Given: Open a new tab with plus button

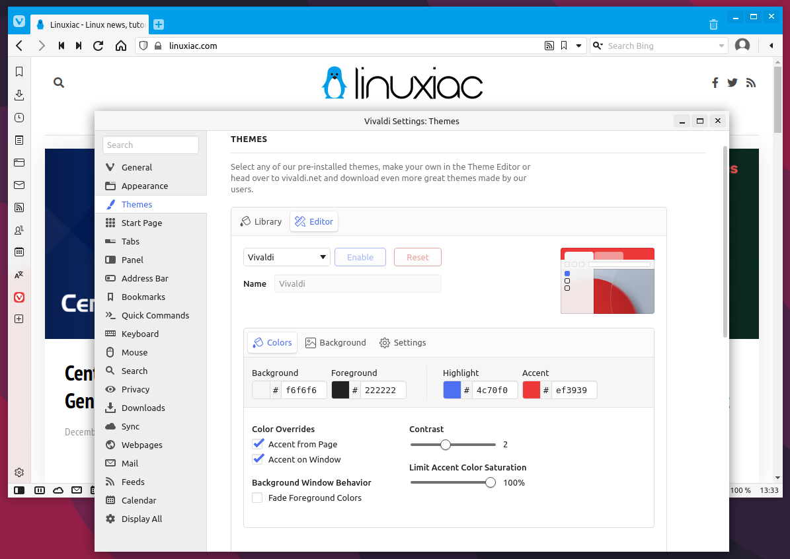Looking at the screenshot, I should (x=159, y=24).
